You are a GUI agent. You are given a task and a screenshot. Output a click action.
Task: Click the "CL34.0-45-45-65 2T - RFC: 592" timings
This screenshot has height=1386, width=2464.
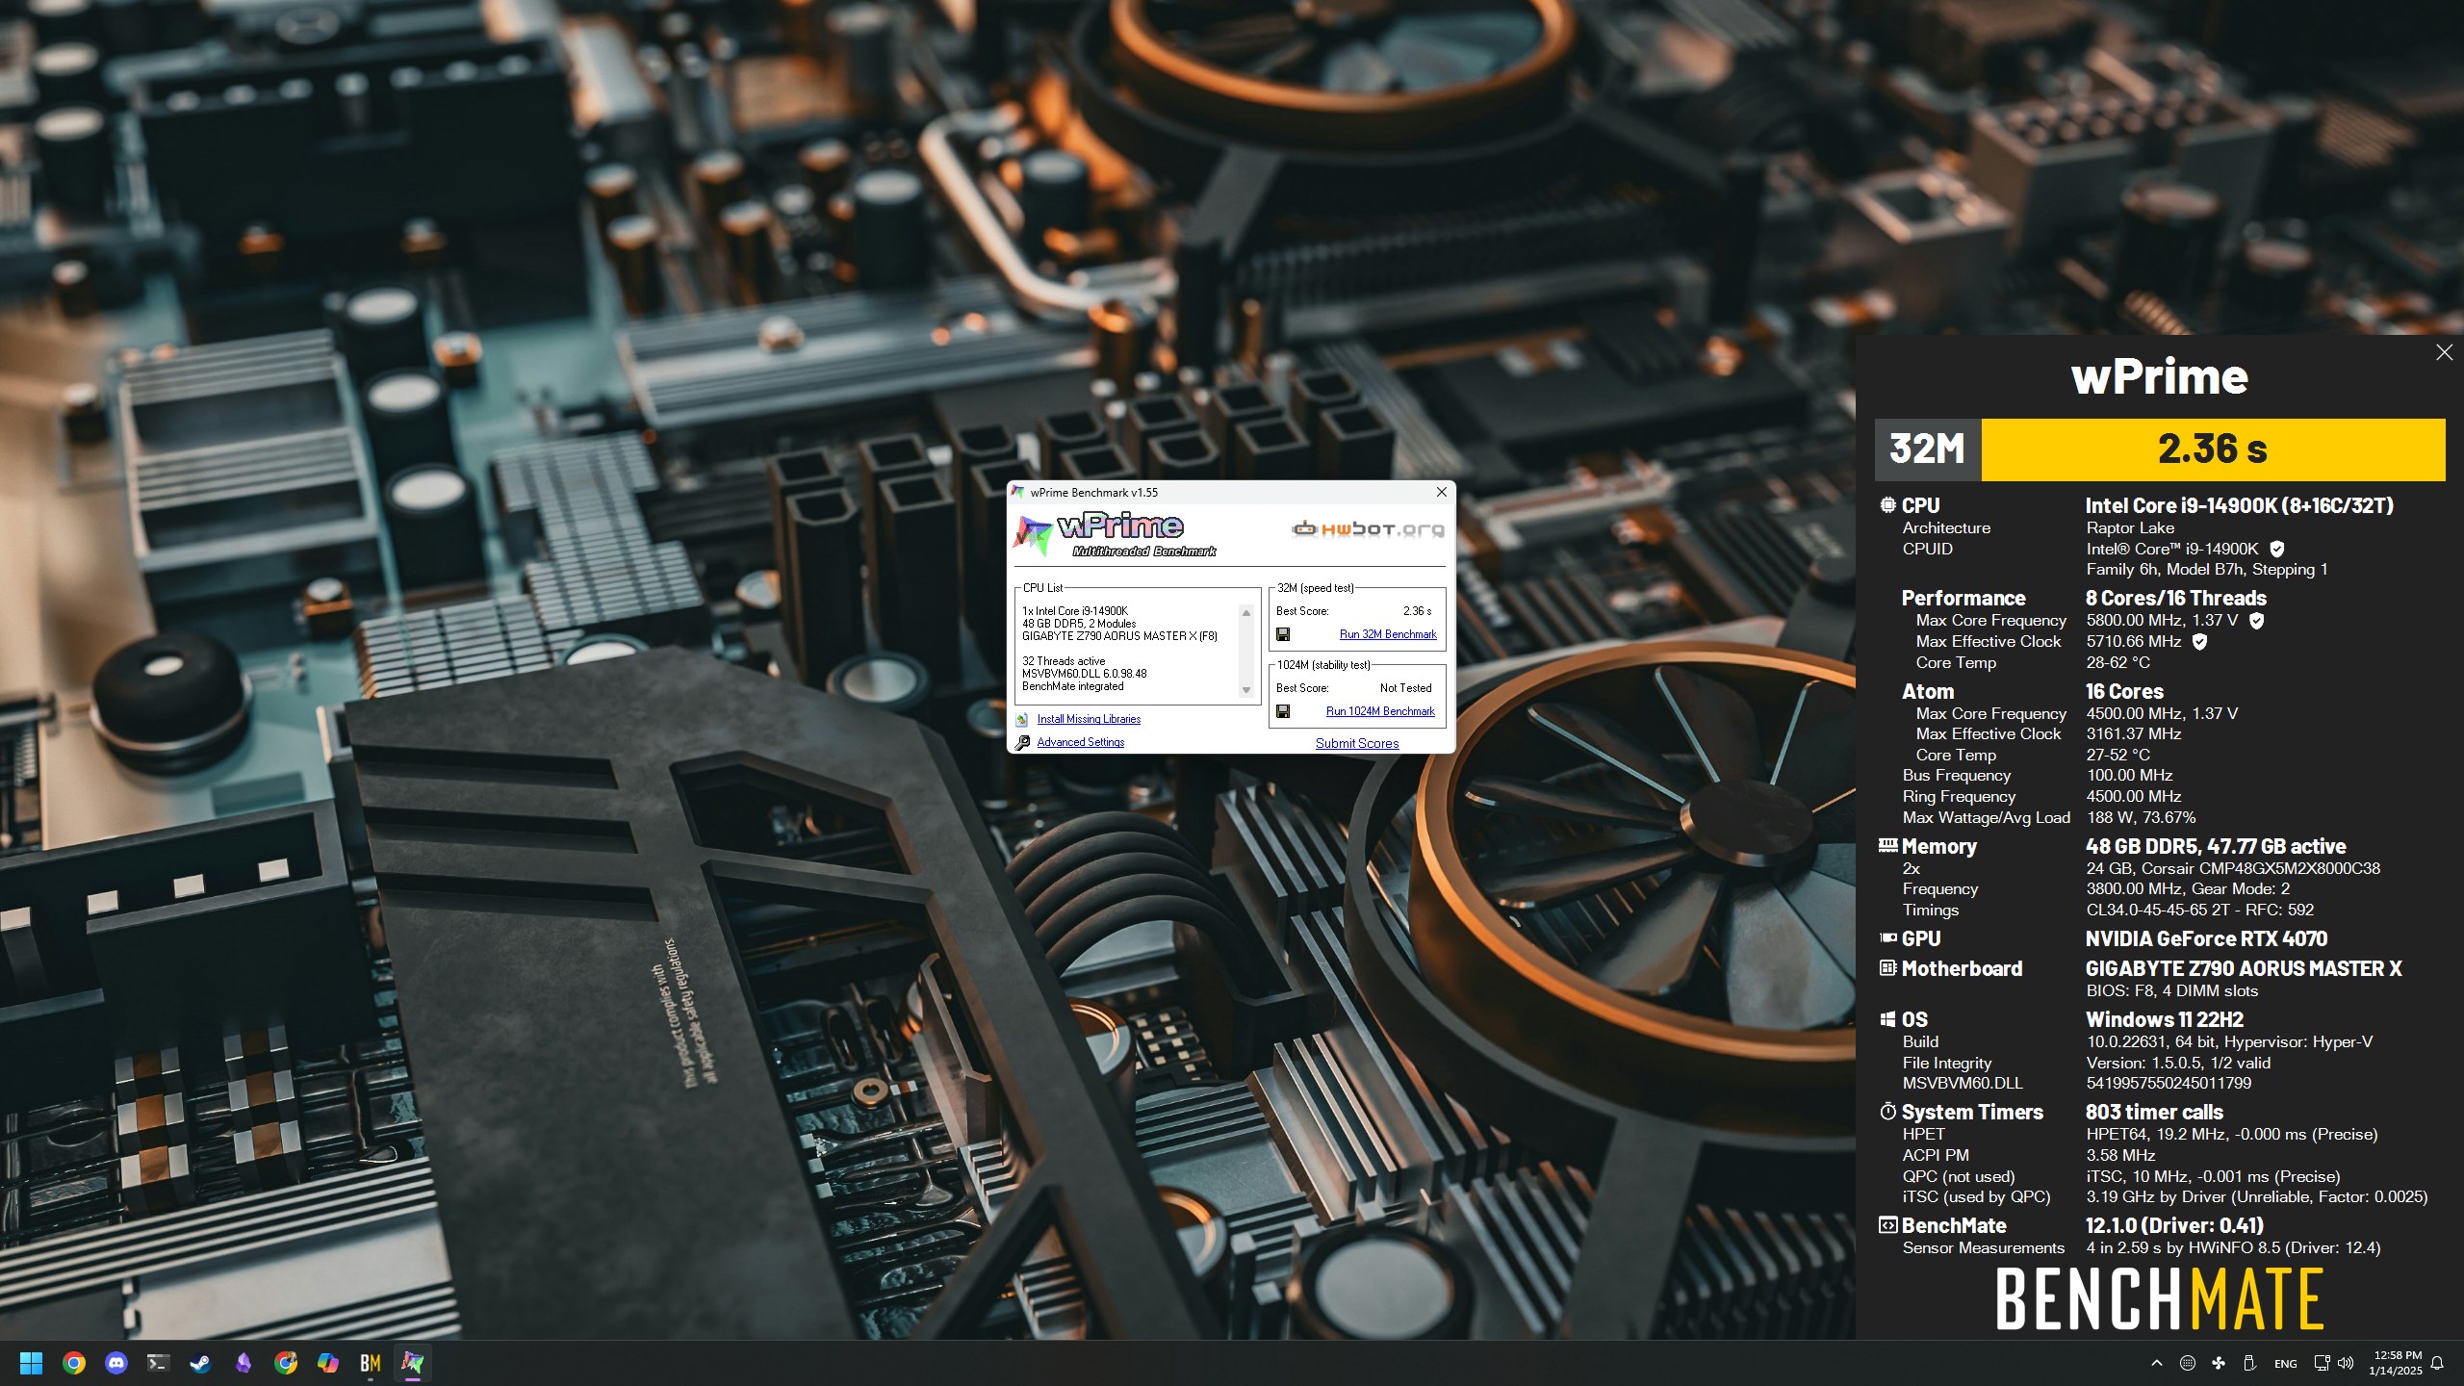click(2199, 910)
